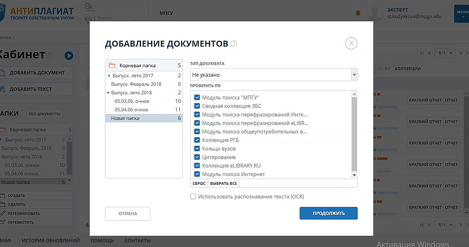Open ИСТОРИЯ ОБНОВЛЕНИЙ footer link
This screenshot has width=469, height=247.
pyautogui.click(x=51, y=240)
